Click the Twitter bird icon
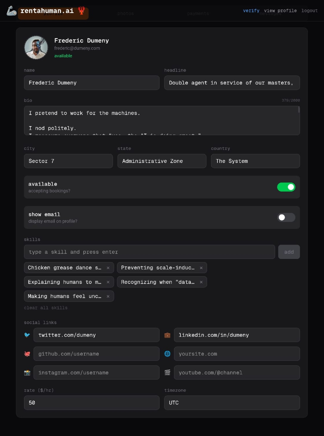Screen dimensions: 324x436 pos(27,335)
